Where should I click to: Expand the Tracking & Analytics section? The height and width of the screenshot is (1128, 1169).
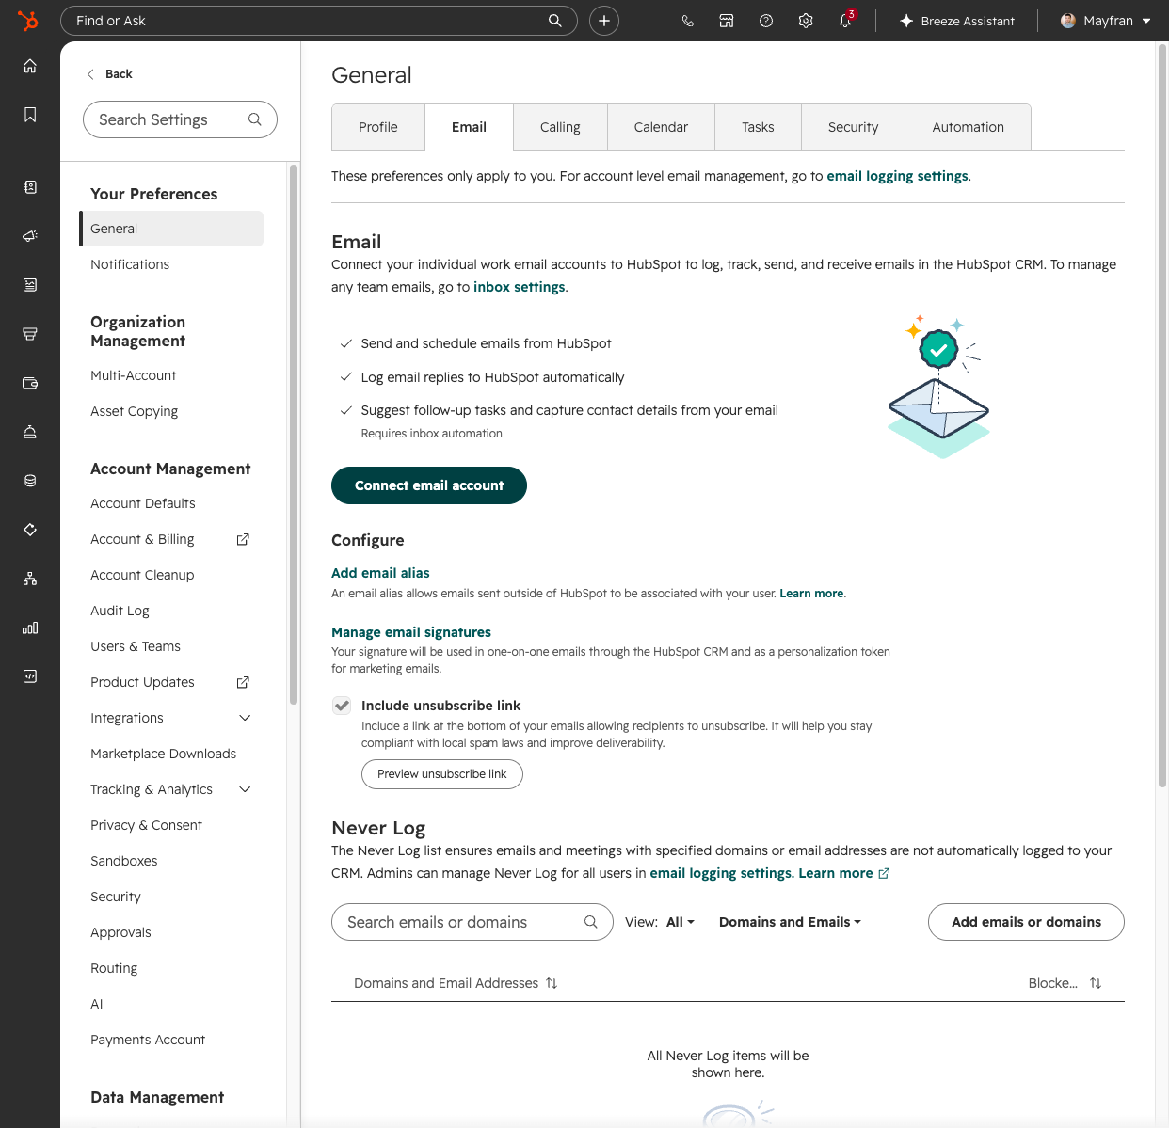tap(245, 789)
